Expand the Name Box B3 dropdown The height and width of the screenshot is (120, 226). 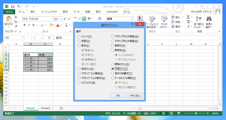[23, 37]
